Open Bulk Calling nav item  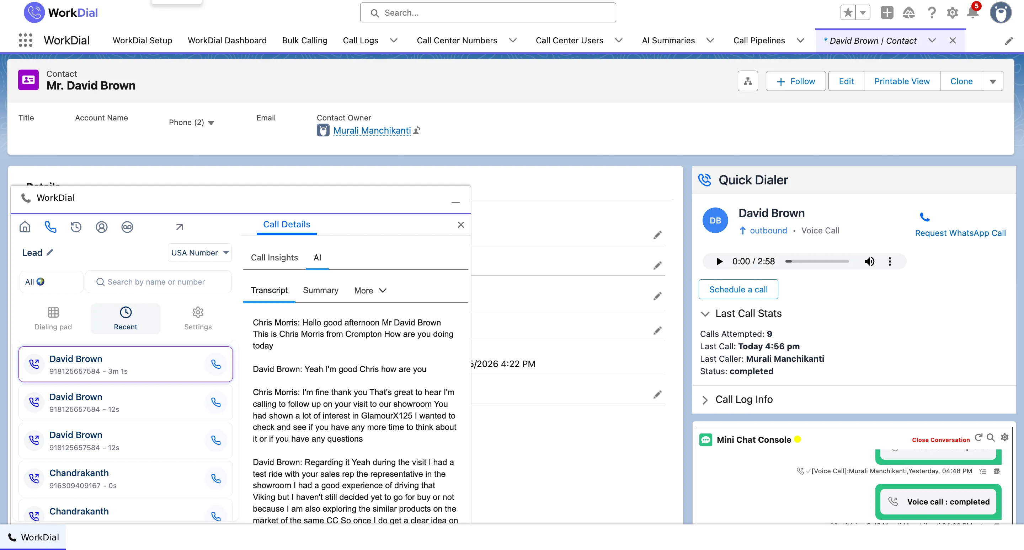click(304, 41)
